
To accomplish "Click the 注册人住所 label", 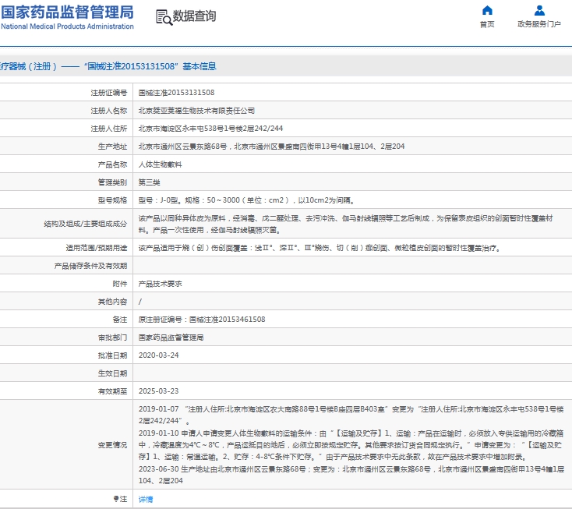I will [x=108, y=129].
